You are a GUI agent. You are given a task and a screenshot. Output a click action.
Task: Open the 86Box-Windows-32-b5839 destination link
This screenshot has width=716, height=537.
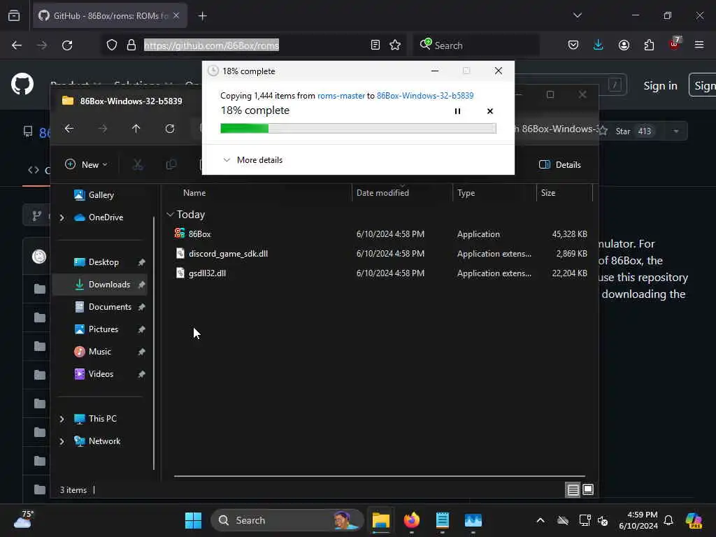coord(425,95)
